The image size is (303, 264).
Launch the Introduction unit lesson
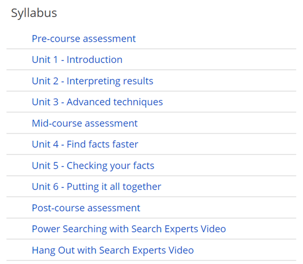pyautogui.click(x=77, y=59)
